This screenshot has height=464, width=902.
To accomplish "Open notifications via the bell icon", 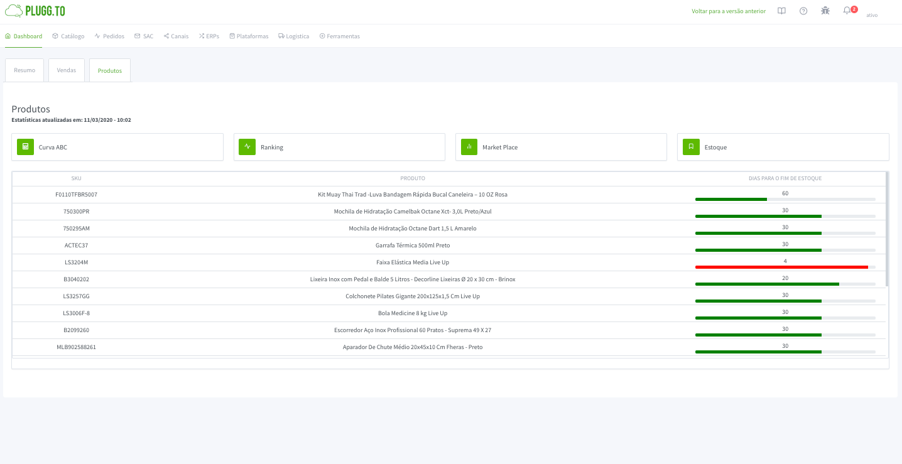I will (848, 11).
